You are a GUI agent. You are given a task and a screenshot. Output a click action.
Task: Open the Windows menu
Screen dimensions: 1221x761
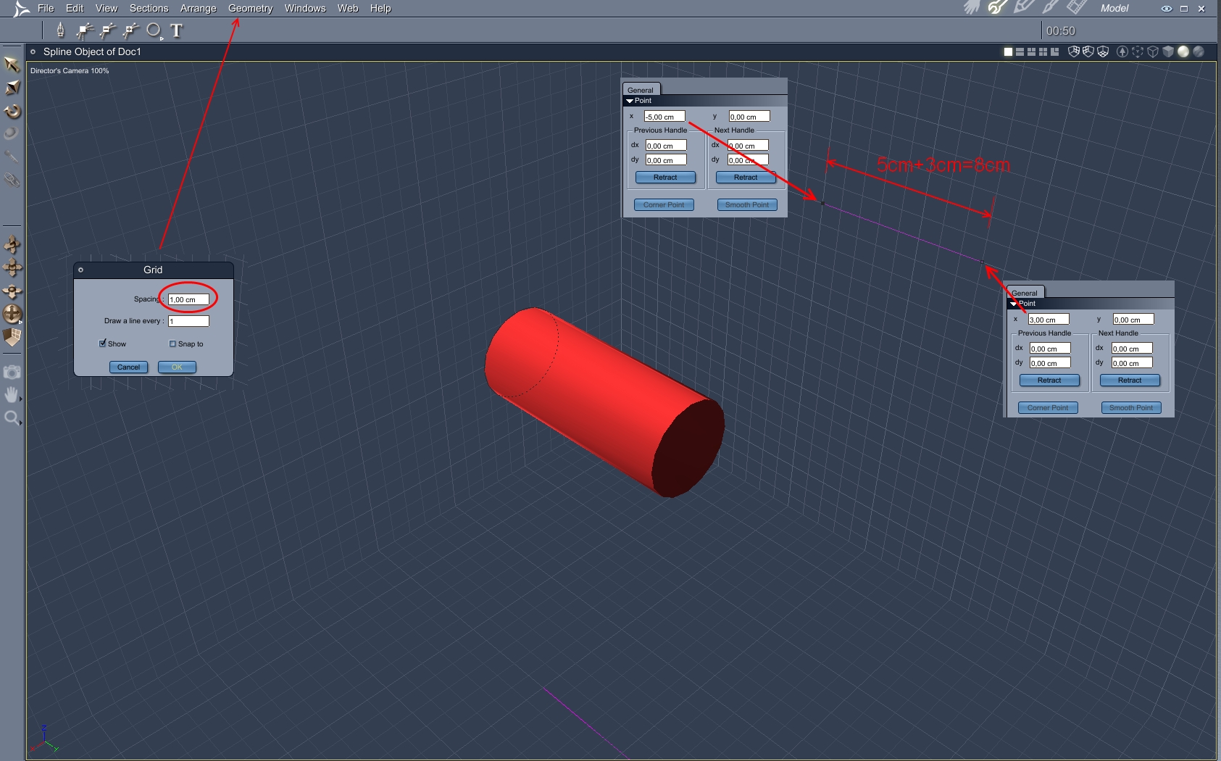305,8
